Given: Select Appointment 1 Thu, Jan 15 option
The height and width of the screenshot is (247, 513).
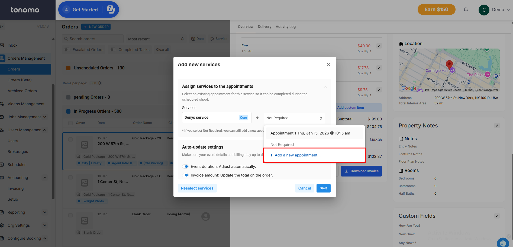Looking at the screenshot, I should tap(310, 133).
